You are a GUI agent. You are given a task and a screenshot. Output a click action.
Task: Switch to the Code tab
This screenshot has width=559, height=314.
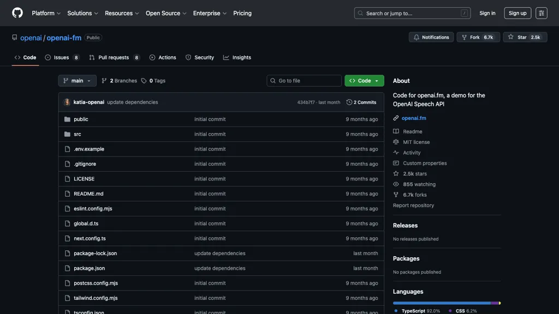point(25,57)
